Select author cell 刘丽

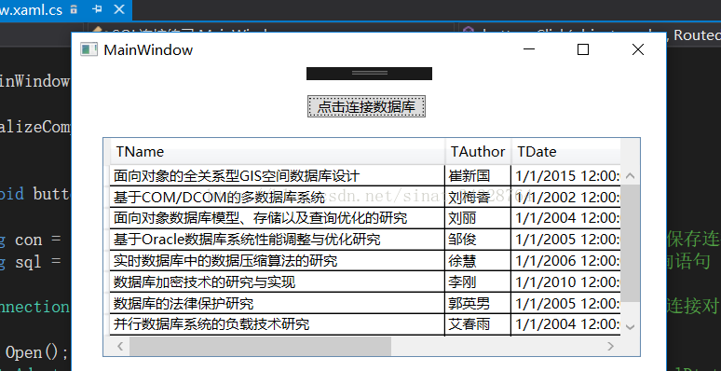pos(478,218)
